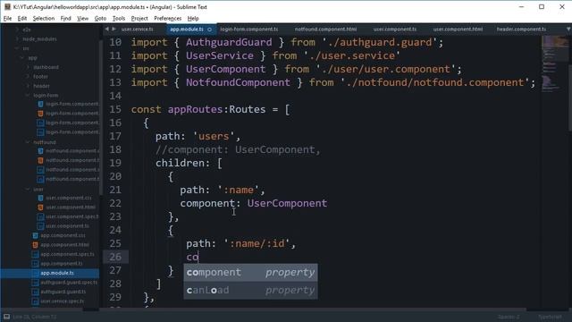This screenshot has height=322, width=572.
Task: Open the Preferences menu
Action: coord(167,18)
